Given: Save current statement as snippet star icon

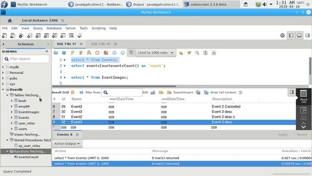Looking at the screenshot, I should pyautogui.click(x=181, y=53).
